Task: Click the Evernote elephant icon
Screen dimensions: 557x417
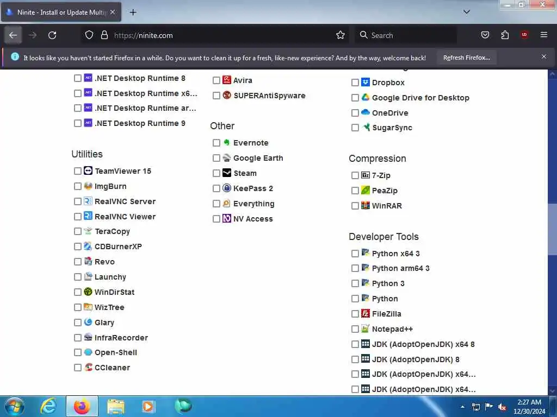Action: pos(227,143)
